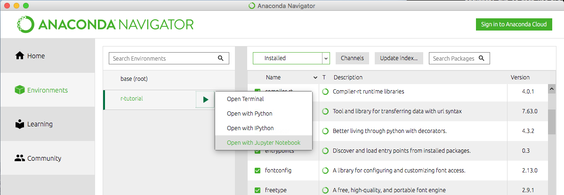Viewport: 564px width, 195px height.
Task: Click the entrypoints package name
Action: tap(279, 151)
